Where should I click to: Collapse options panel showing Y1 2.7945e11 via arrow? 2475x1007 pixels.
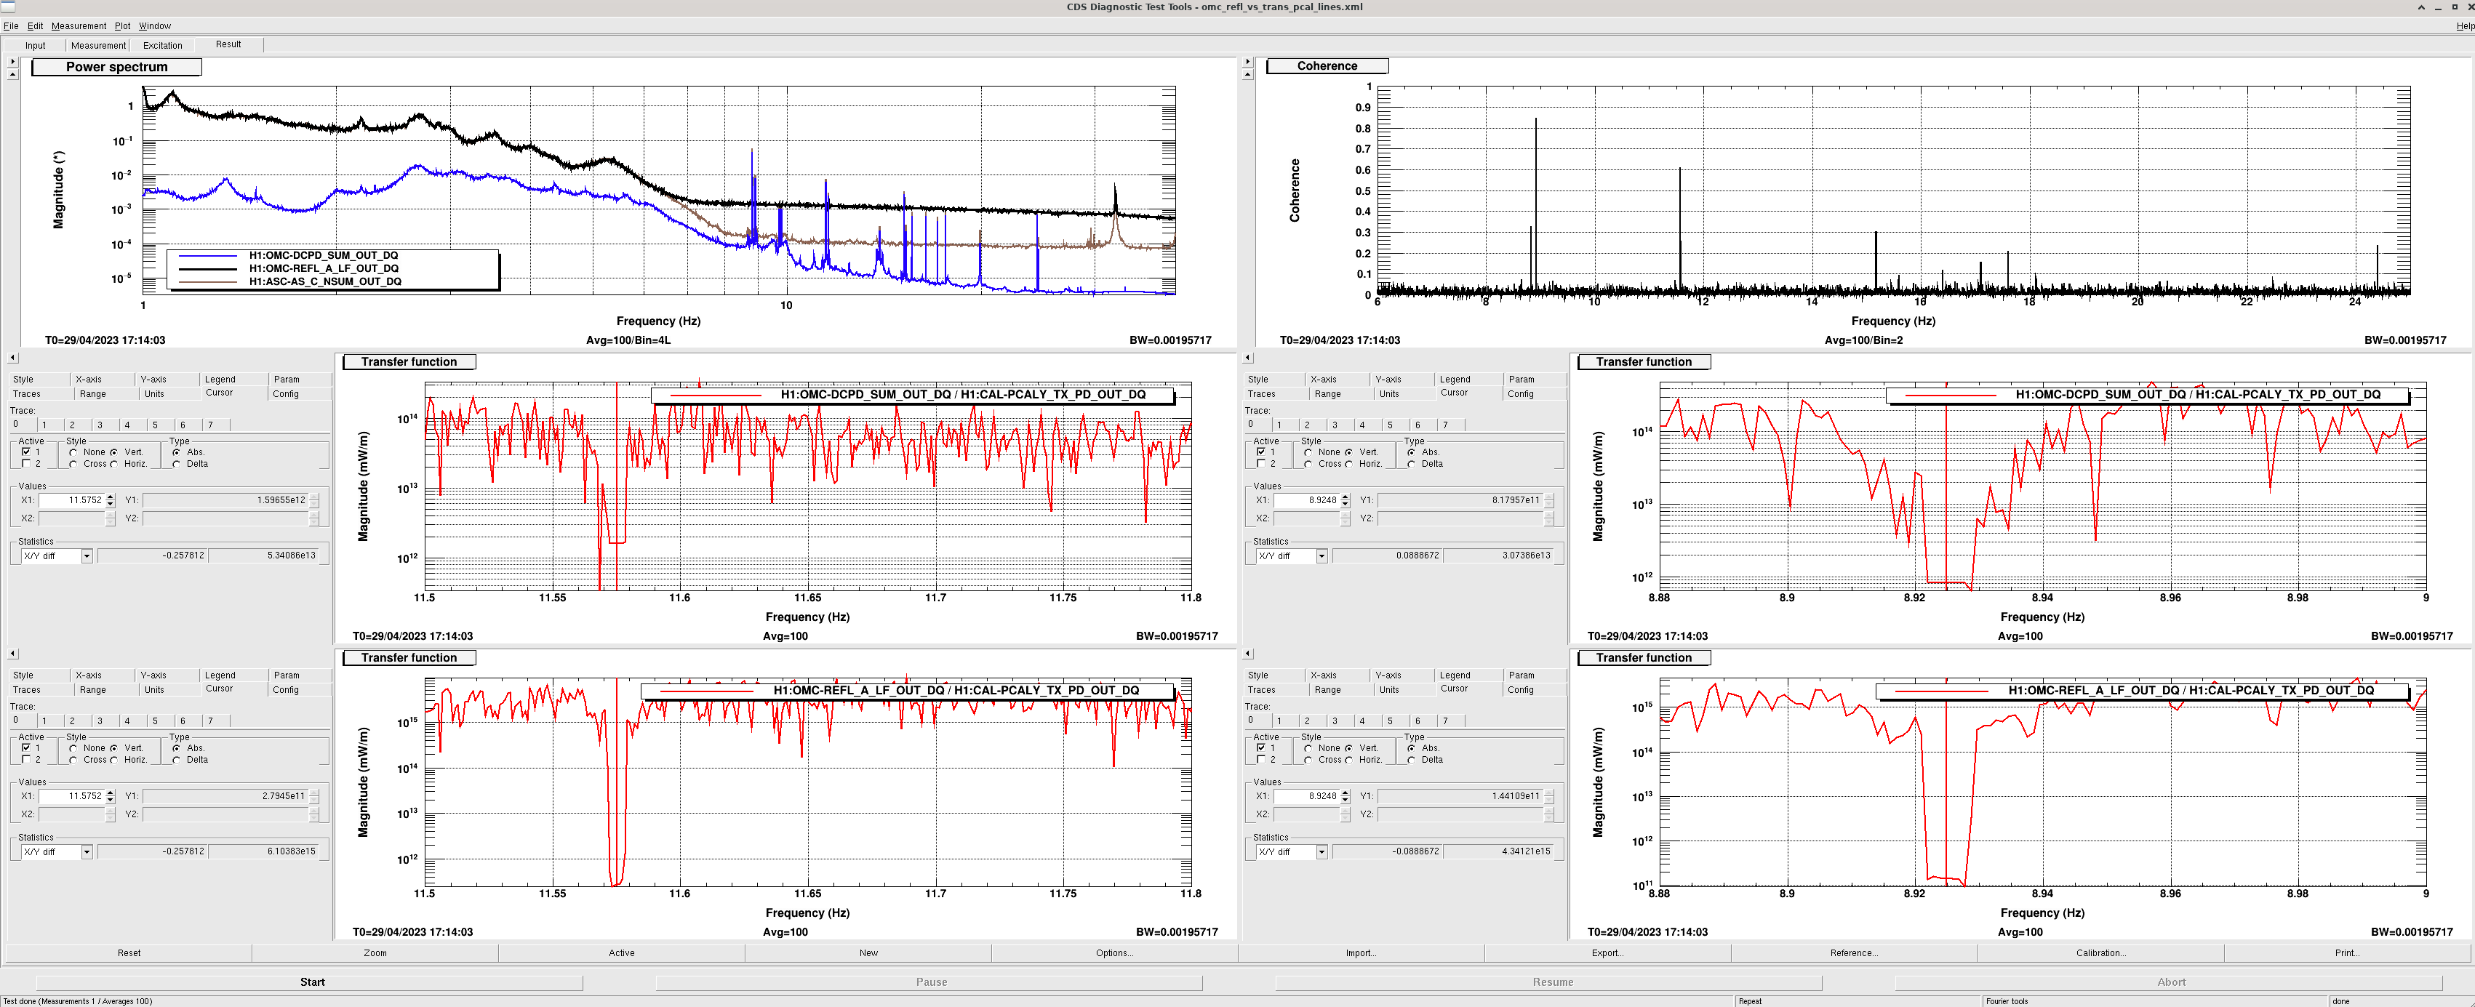[x=12, y=654]
